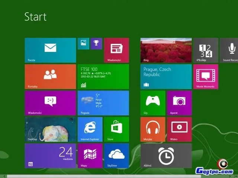Open the Mapy maps tile
The width and height of the screenshot is (238, 178).
click(x=90, y=156)
